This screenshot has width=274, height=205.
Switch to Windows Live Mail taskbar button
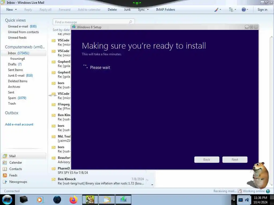click(x=107, y=200)
